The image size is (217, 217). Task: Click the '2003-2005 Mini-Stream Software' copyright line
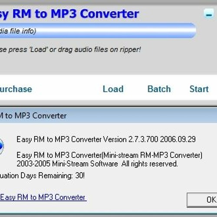click(x=97, y=164)
